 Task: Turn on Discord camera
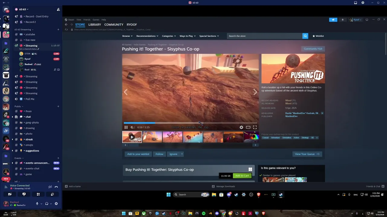pyautogui.click(x=10, y=194)
